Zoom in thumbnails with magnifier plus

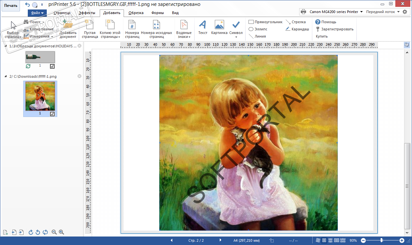(61, 232)
